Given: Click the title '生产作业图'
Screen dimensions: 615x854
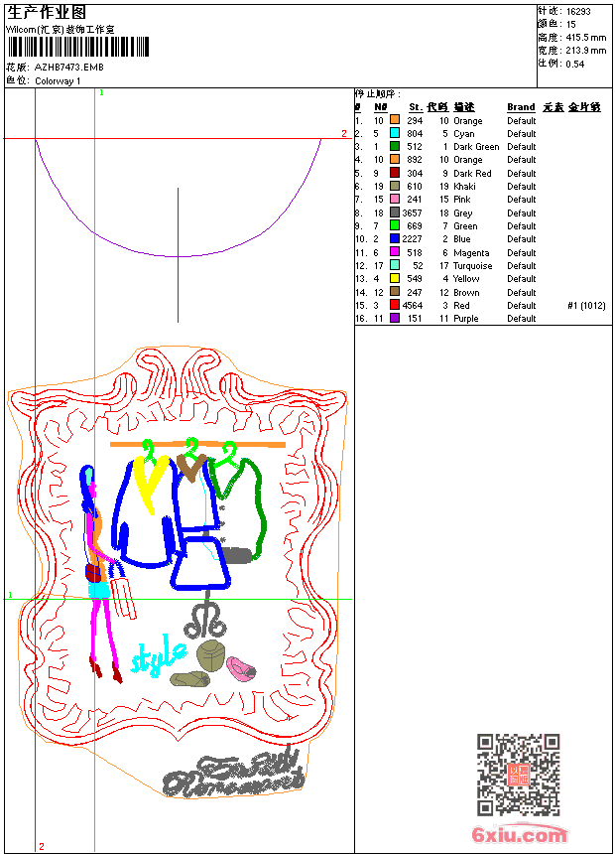Looking at the screenshot, I should click(47, 13).
